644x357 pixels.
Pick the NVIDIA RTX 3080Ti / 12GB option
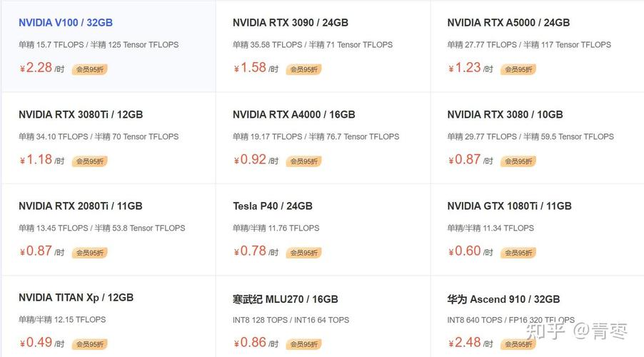(81, 114)
